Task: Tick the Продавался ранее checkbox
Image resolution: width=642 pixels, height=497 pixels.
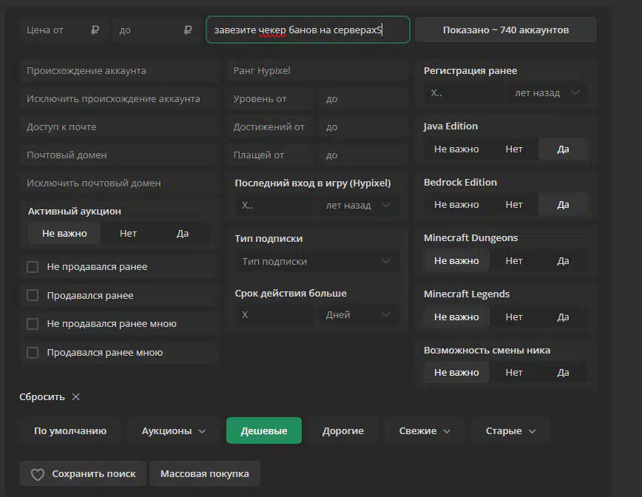Action: click(33, 296)
